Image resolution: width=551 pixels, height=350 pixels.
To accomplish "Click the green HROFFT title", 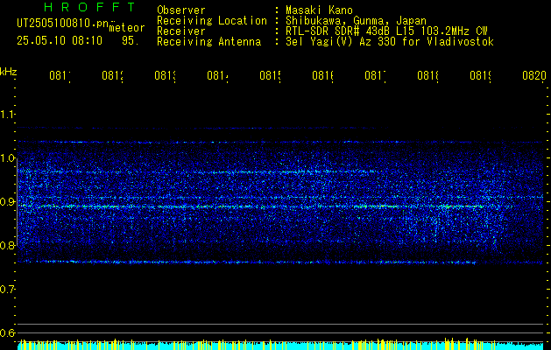I will (x=89, y=7).
